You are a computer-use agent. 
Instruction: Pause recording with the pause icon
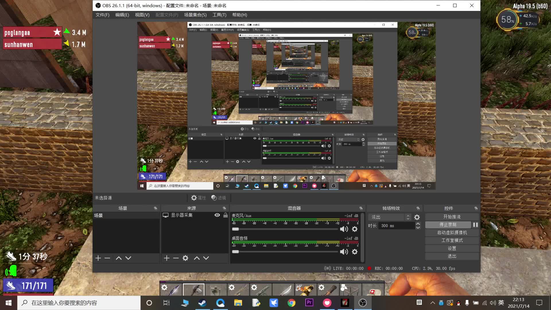(x=476, y=225)
